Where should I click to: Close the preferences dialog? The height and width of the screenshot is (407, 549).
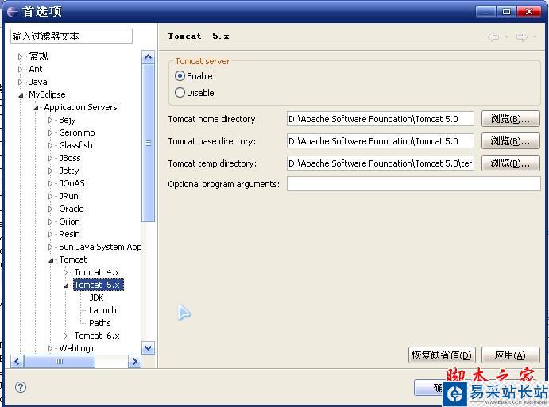[528, 12]
